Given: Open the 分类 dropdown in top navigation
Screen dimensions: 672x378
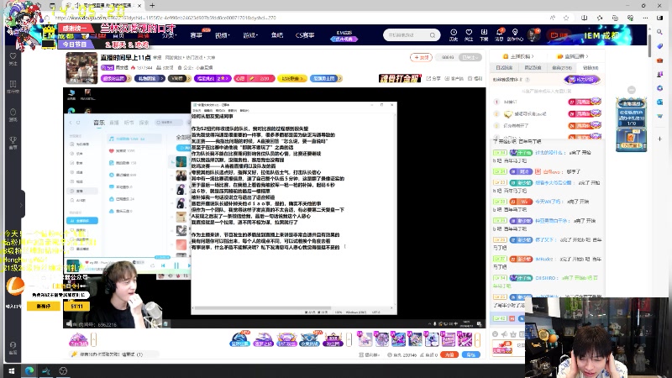Looking at the screenshot, I should (x=169, y=35).
